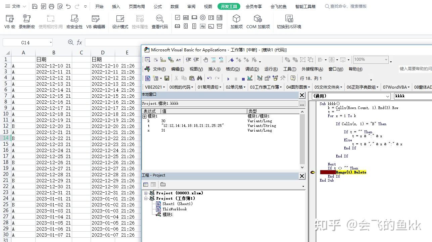Open the 100% zoom dropdown in VBA toolbar
This screenshot has height=242, width=432.
[386, 60]
